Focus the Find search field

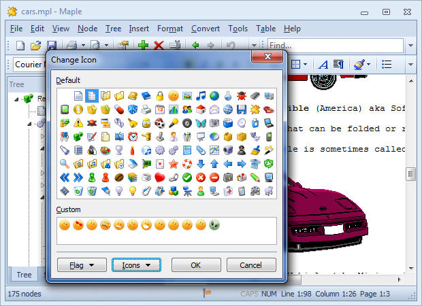point(336,46)
